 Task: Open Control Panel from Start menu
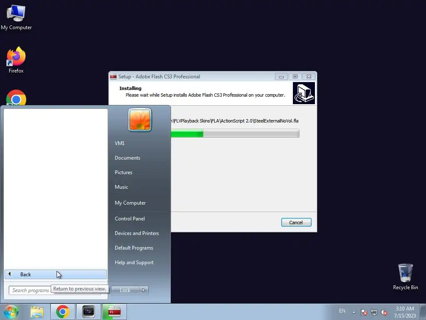pyautogui.click(x=130, y=219)
